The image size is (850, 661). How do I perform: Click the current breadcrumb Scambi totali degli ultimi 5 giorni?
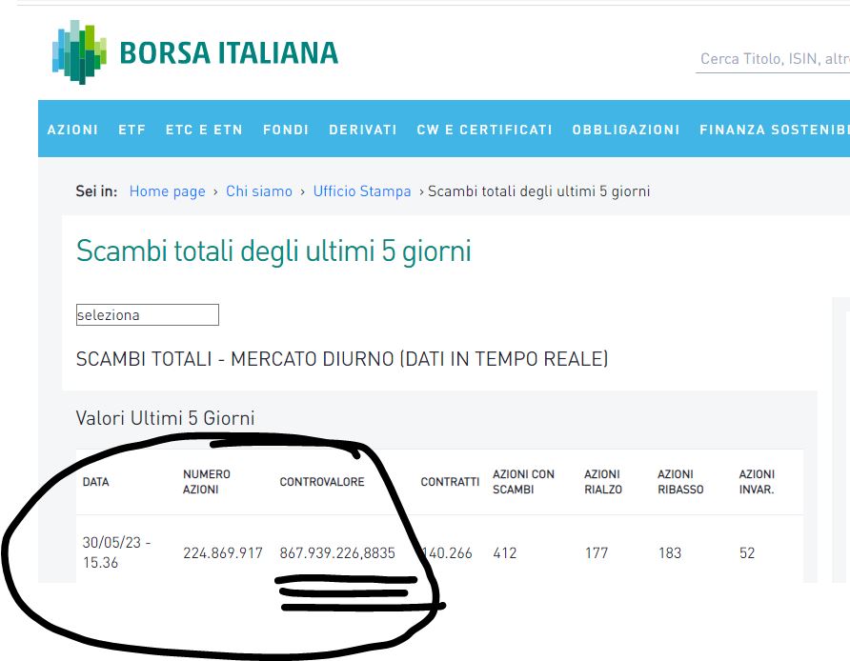pyautogui.click(x=538, y=191)
